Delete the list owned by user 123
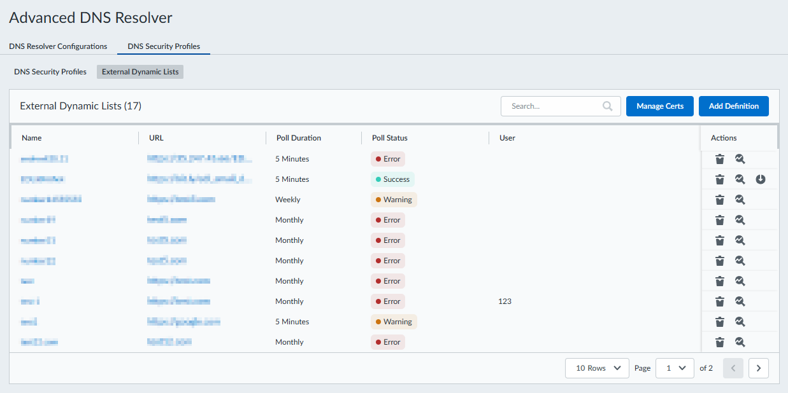This screenshot has width=788, height=393. tap(719, 301)
